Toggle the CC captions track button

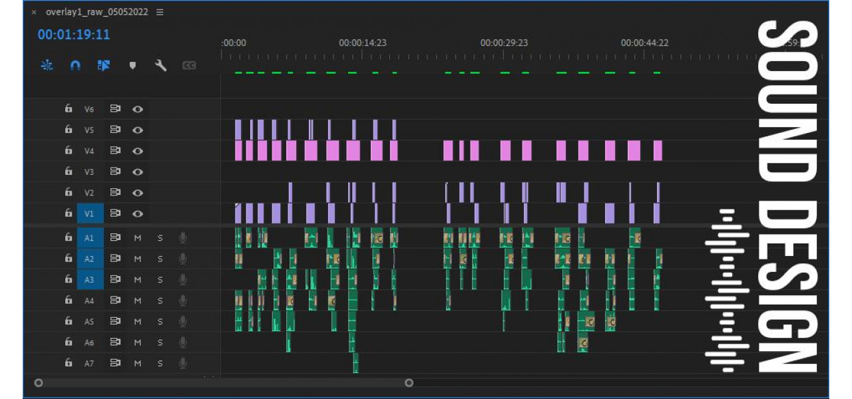(x=189, y=65)
